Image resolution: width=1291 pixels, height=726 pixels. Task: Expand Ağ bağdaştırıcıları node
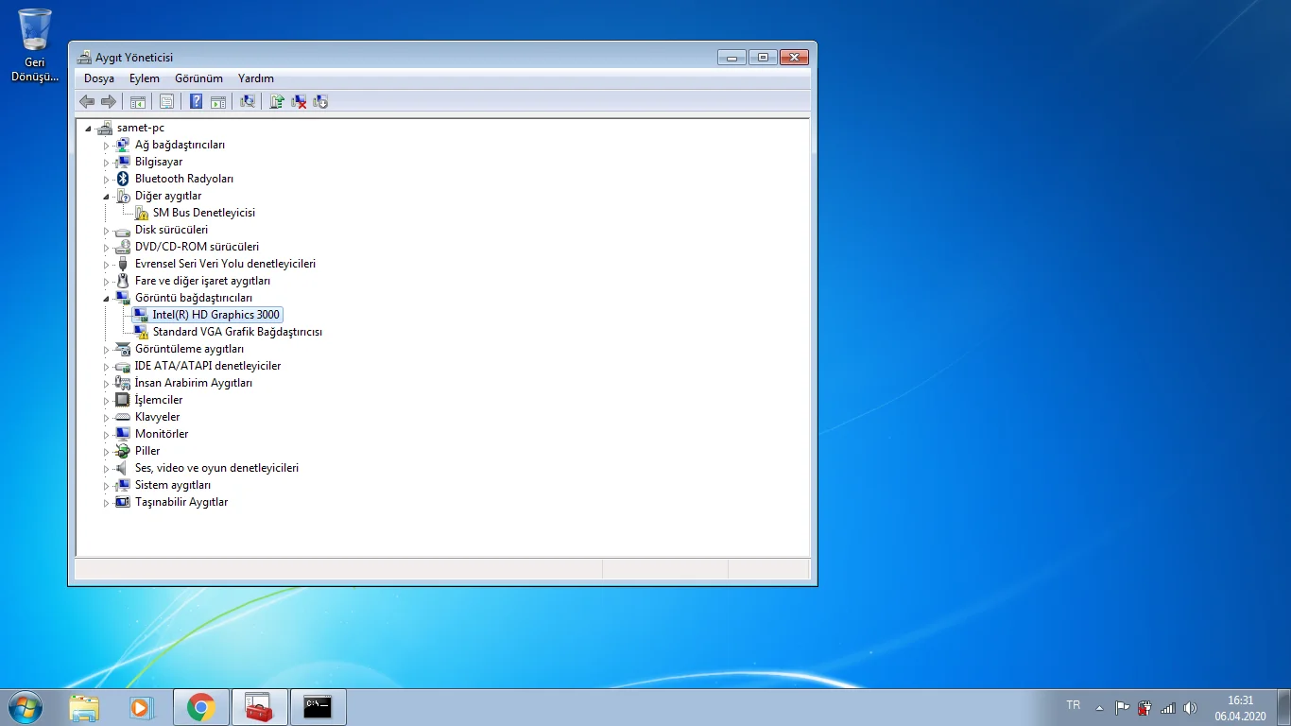107,146
